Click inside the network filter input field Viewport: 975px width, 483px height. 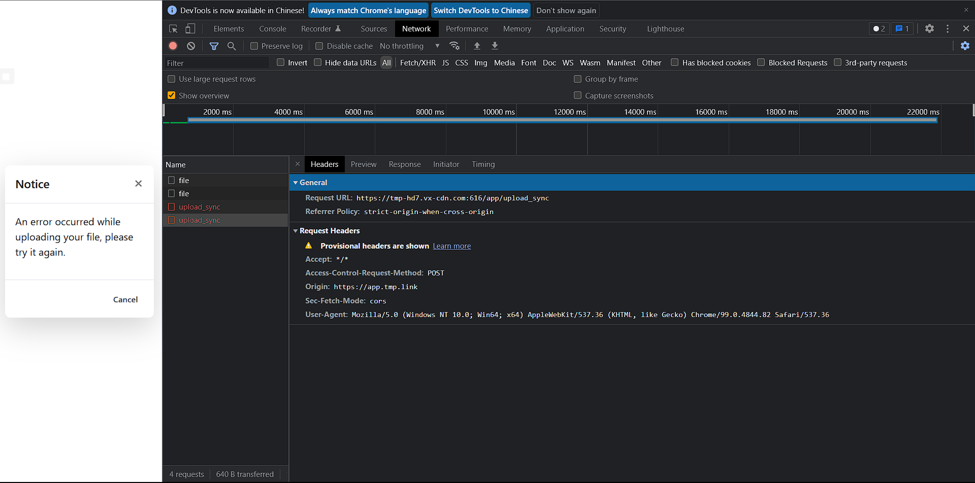(x=216, y=63)
